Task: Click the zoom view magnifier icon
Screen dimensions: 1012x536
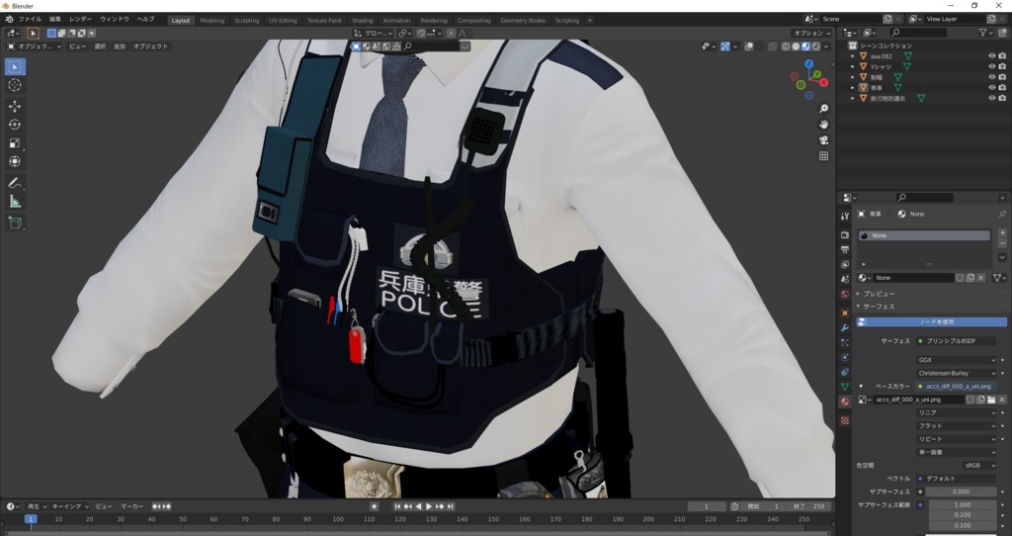Action: [x=823, y=109]
